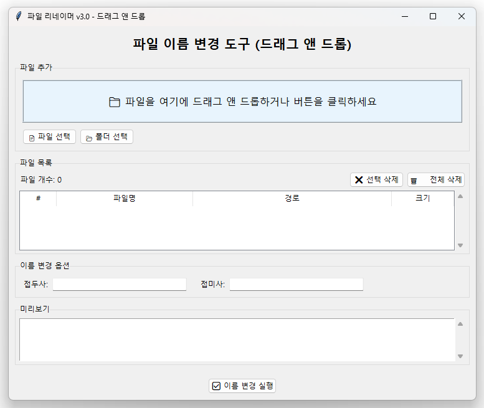Screen dimensions: 484x408
Task: Click the 전체 삭제 button
Action: click(x=436, y=179)
